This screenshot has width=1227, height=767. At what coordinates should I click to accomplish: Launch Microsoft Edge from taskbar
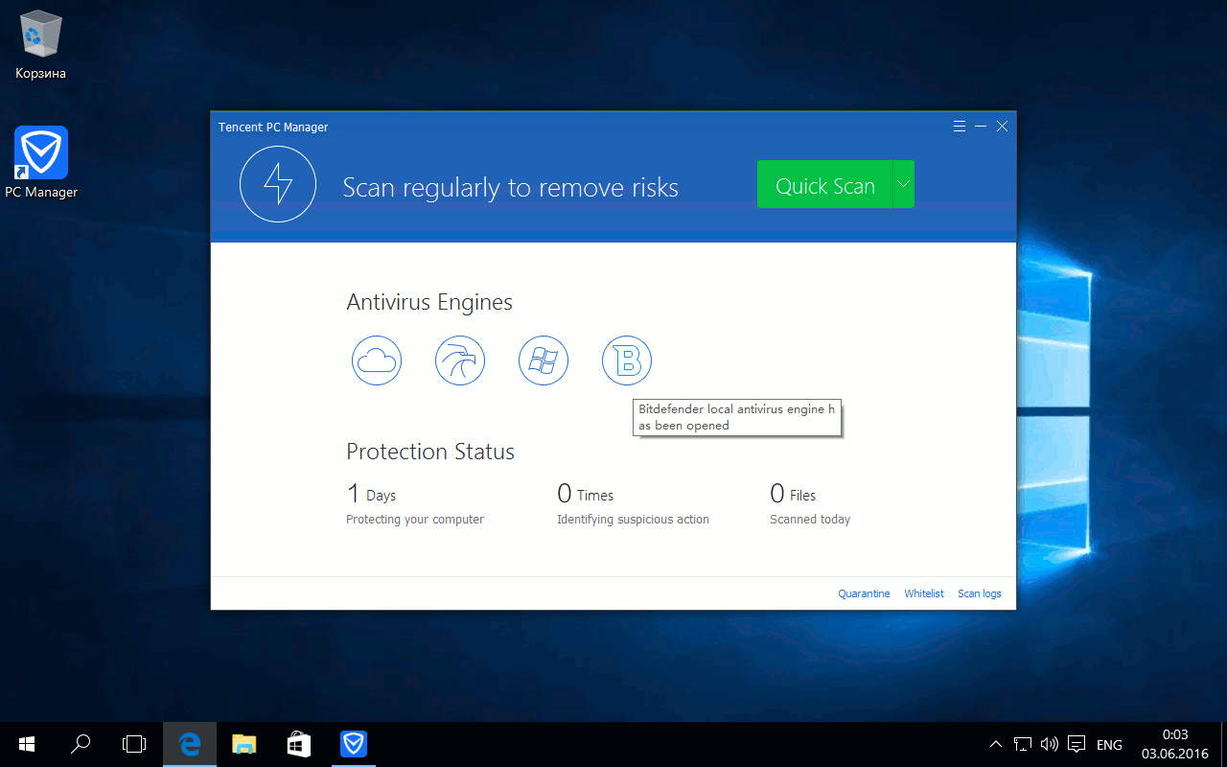(x=190, y=744)
